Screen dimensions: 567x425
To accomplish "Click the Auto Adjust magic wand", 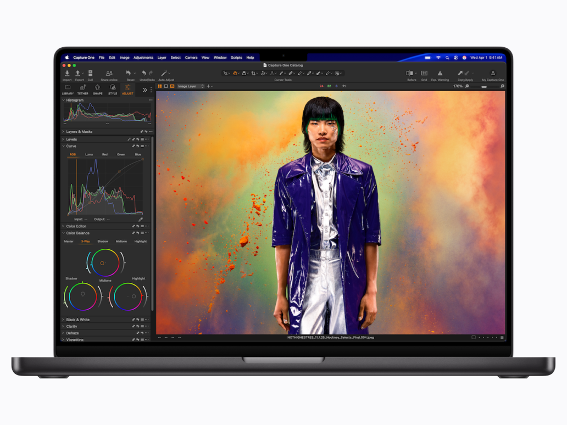I will pos(164,74).
